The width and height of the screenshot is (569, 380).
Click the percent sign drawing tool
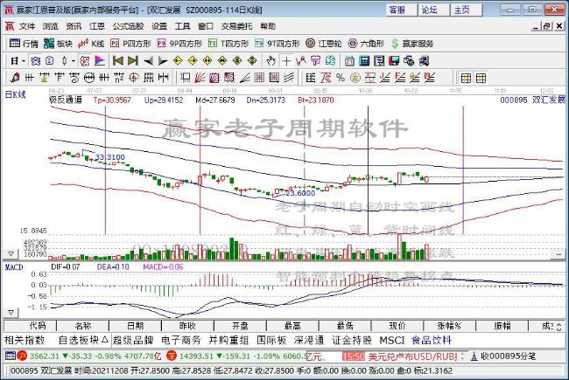340,78
